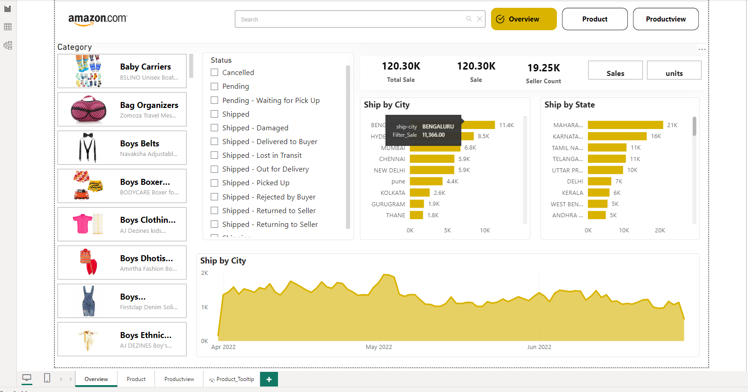
Task: Go to next page tab arrow
Action: point(71,379)
